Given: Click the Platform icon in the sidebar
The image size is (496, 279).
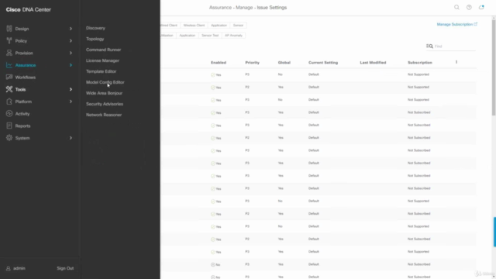Looking at the screenshot, I should coord(9,102).
